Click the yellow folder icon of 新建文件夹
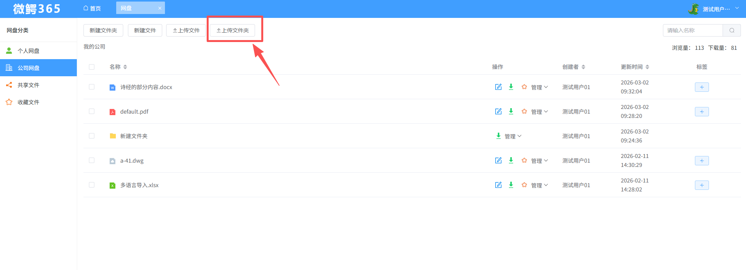The width and height of the screenshot is (746, 270). [113, 136]
